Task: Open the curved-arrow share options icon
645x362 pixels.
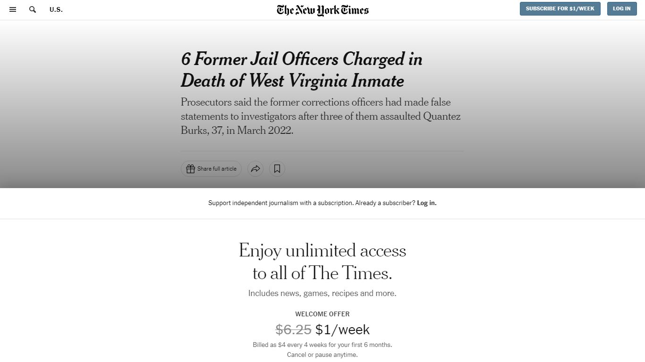Action: (x=255, y=169)
